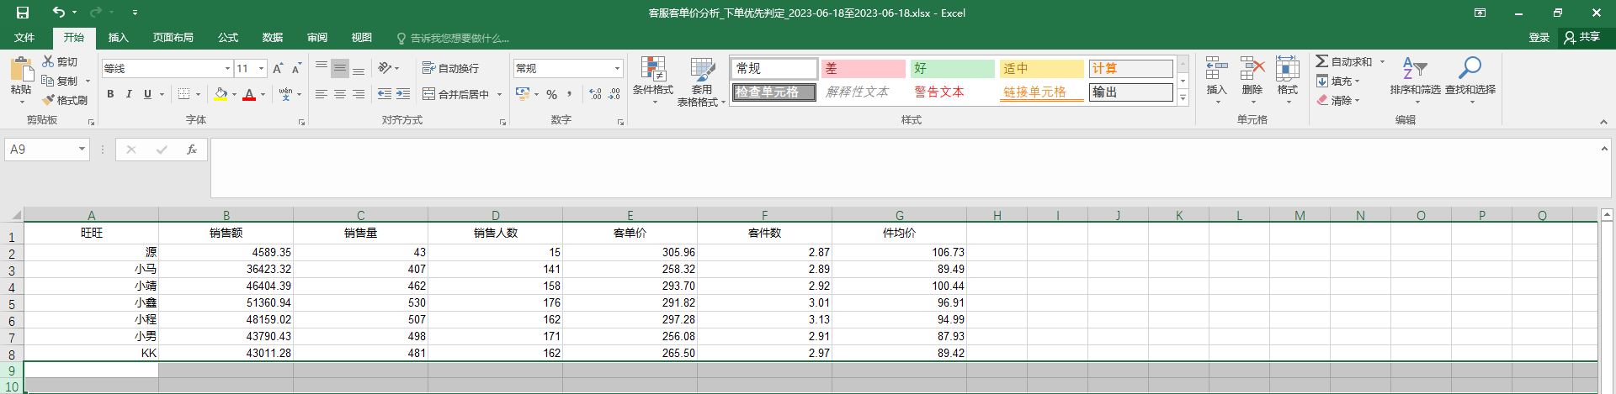Viewport: 1616px width, 394px height.
Task: Open the Name Box dropdown arrow
Action: click(82, 150)
